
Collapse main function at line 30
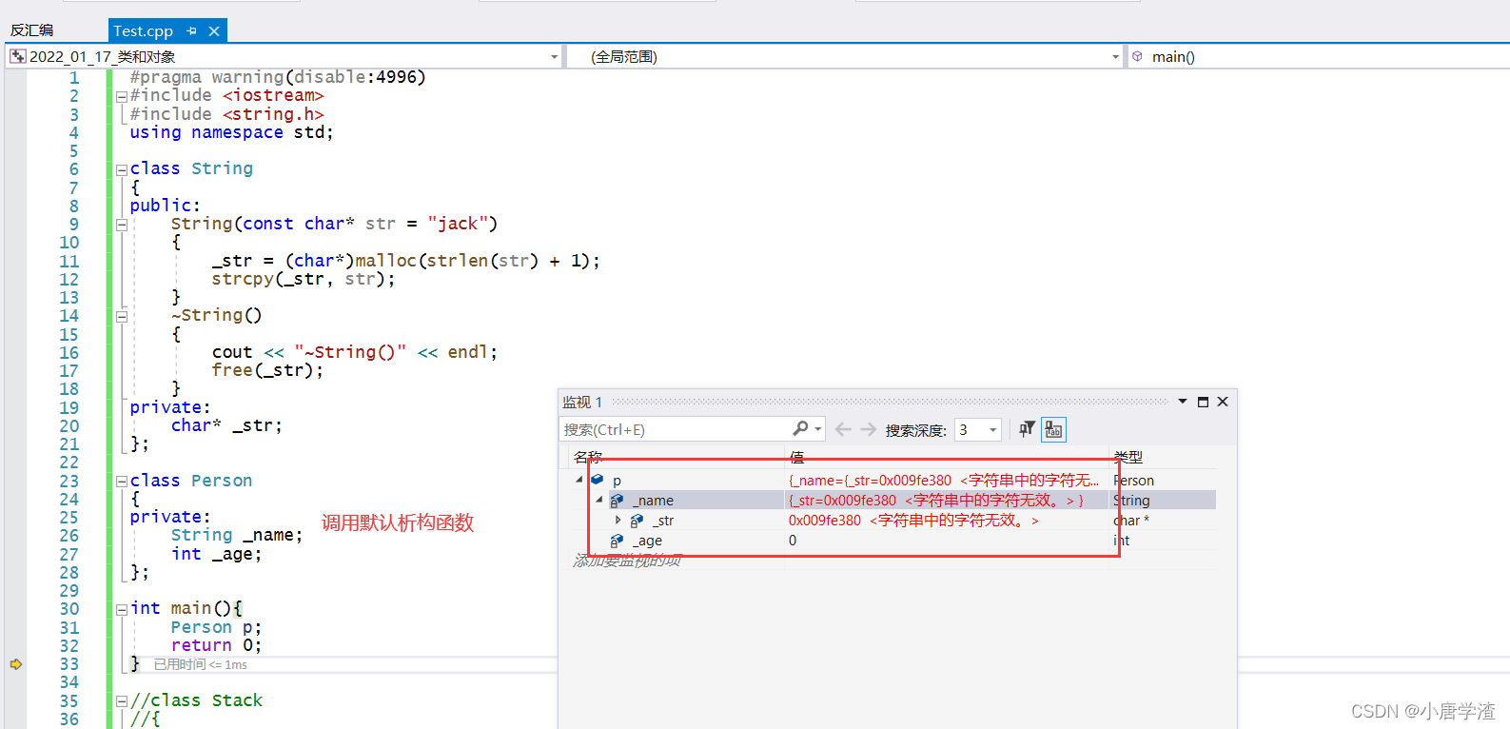122,609
